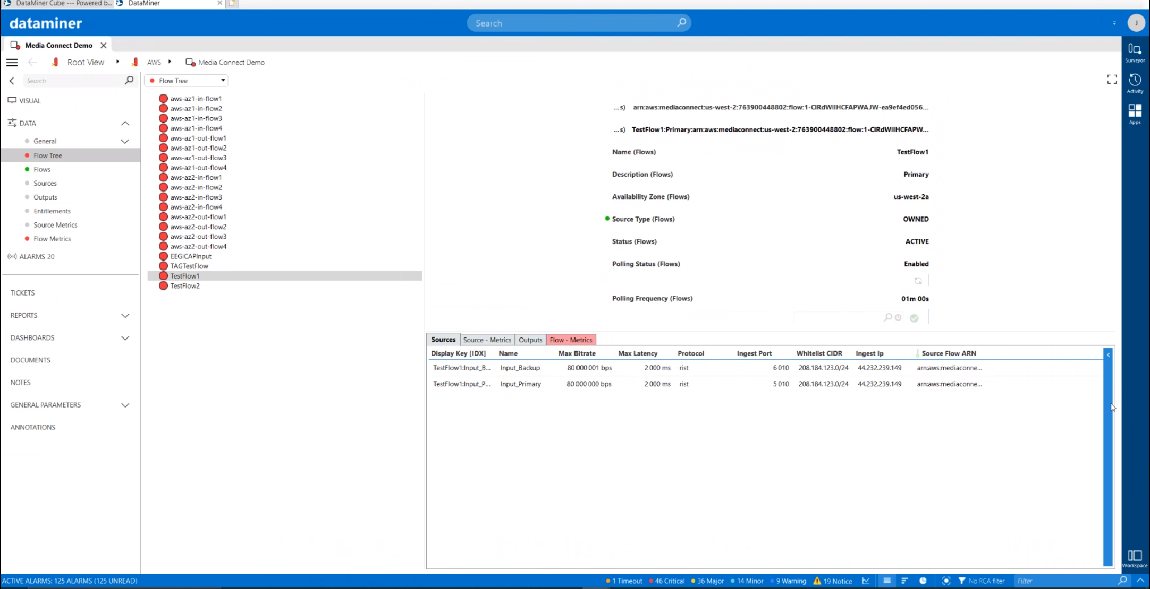Open the VISUAL page
This screenshot has height=589, width=1150.
point(30,101)
